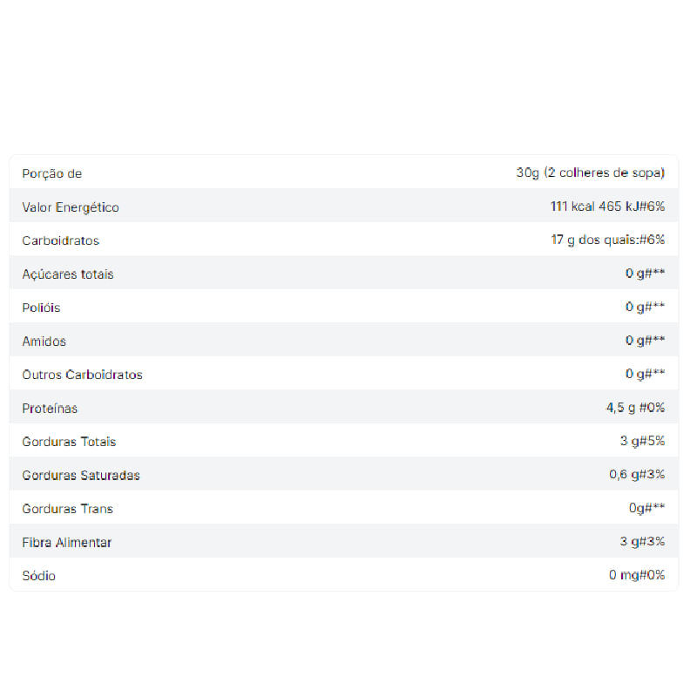Select the '0,6 g#3%' saturated fat value

637,474
